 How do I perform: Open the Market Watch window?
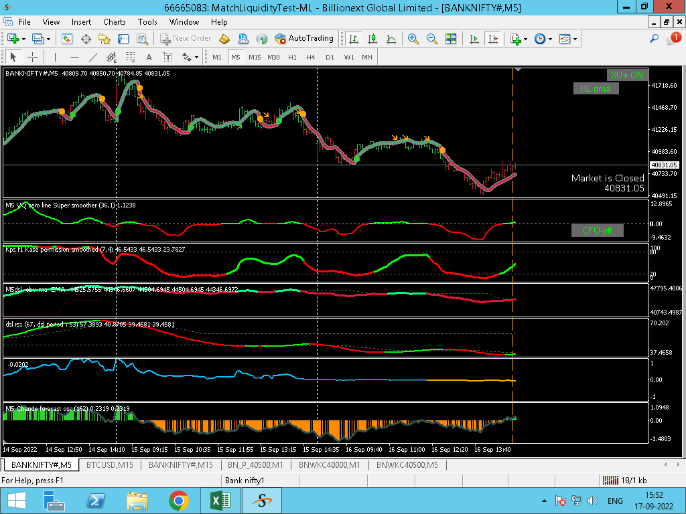(67, 39)
